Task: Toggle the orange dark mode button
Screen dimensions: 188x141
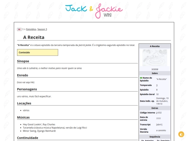Action: click(x=181, y=134)
